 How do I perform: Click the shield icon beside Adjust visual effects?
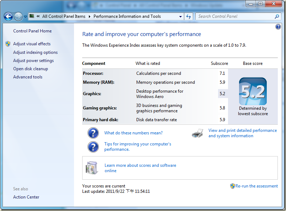point(8,44)
